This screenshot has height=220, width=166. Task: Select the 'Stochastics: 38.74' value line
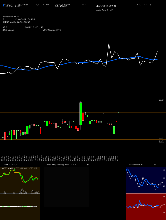(11, 17)
